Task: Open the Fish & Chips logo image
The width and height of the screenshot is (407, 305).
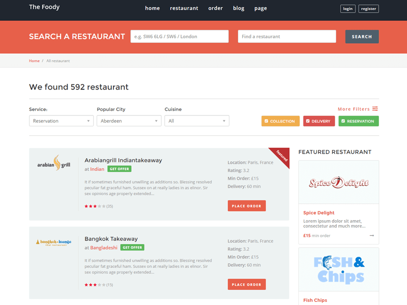Action: pyautogui.click(x=338, y=269)
